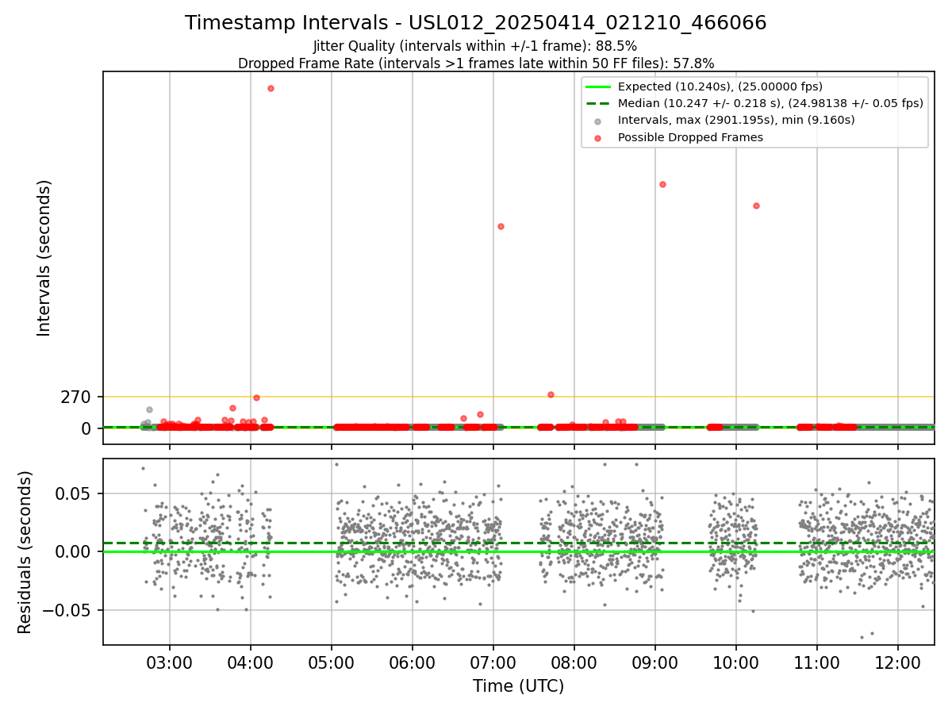The image size is (952, 714).
Task: Click the solid green Expected legend line
Action: pos(598,86)
